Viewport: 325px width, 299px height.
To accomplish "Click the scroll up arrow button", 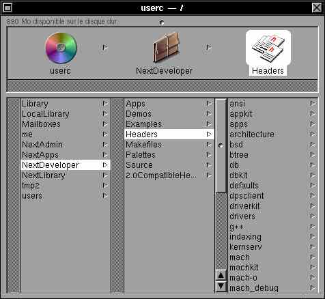I will (221, 275).
